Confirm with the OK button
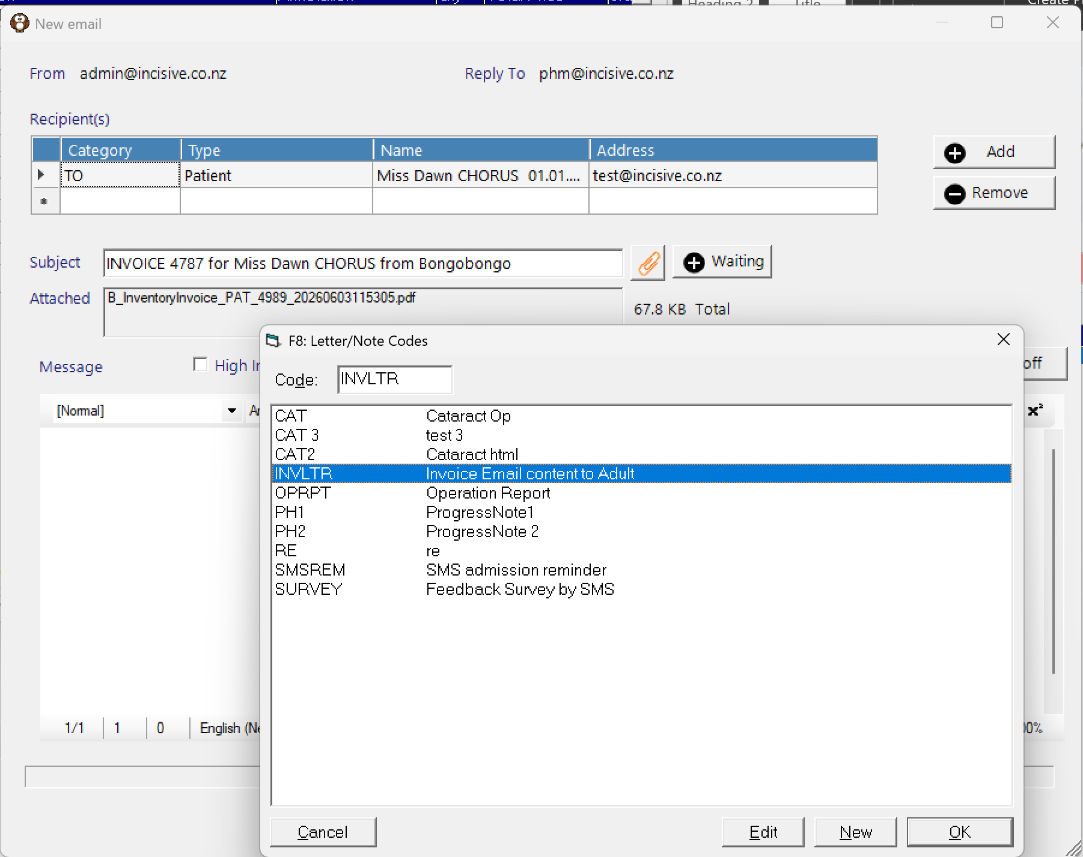Viewport: 1083px width, 857px height. coord(960,832)
